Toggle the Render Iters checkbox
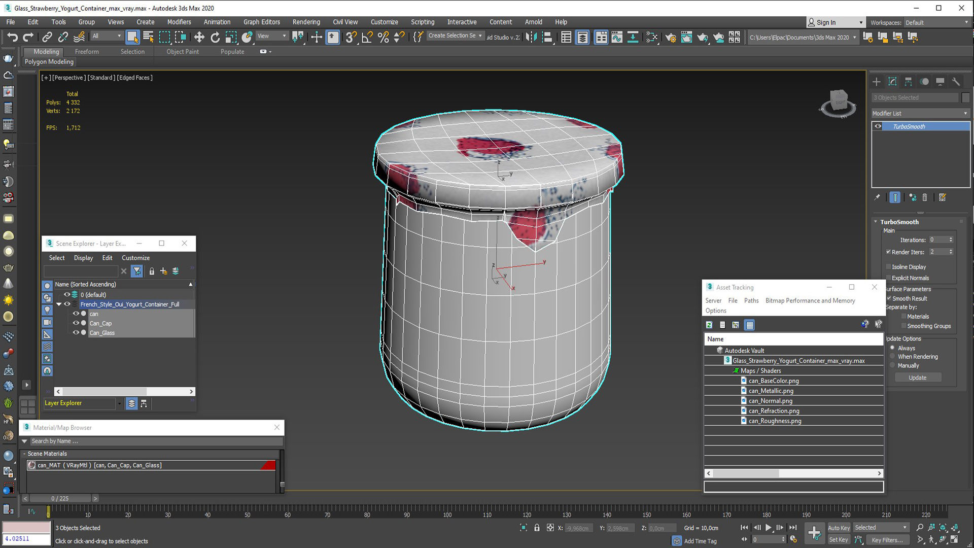 click(x=889, y=252)
